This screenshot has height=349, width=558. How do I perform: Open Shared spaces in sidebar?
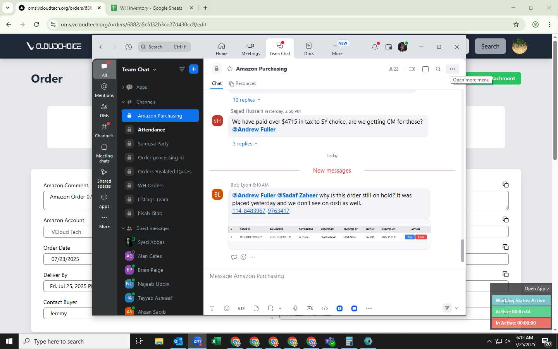click(104, 178)
